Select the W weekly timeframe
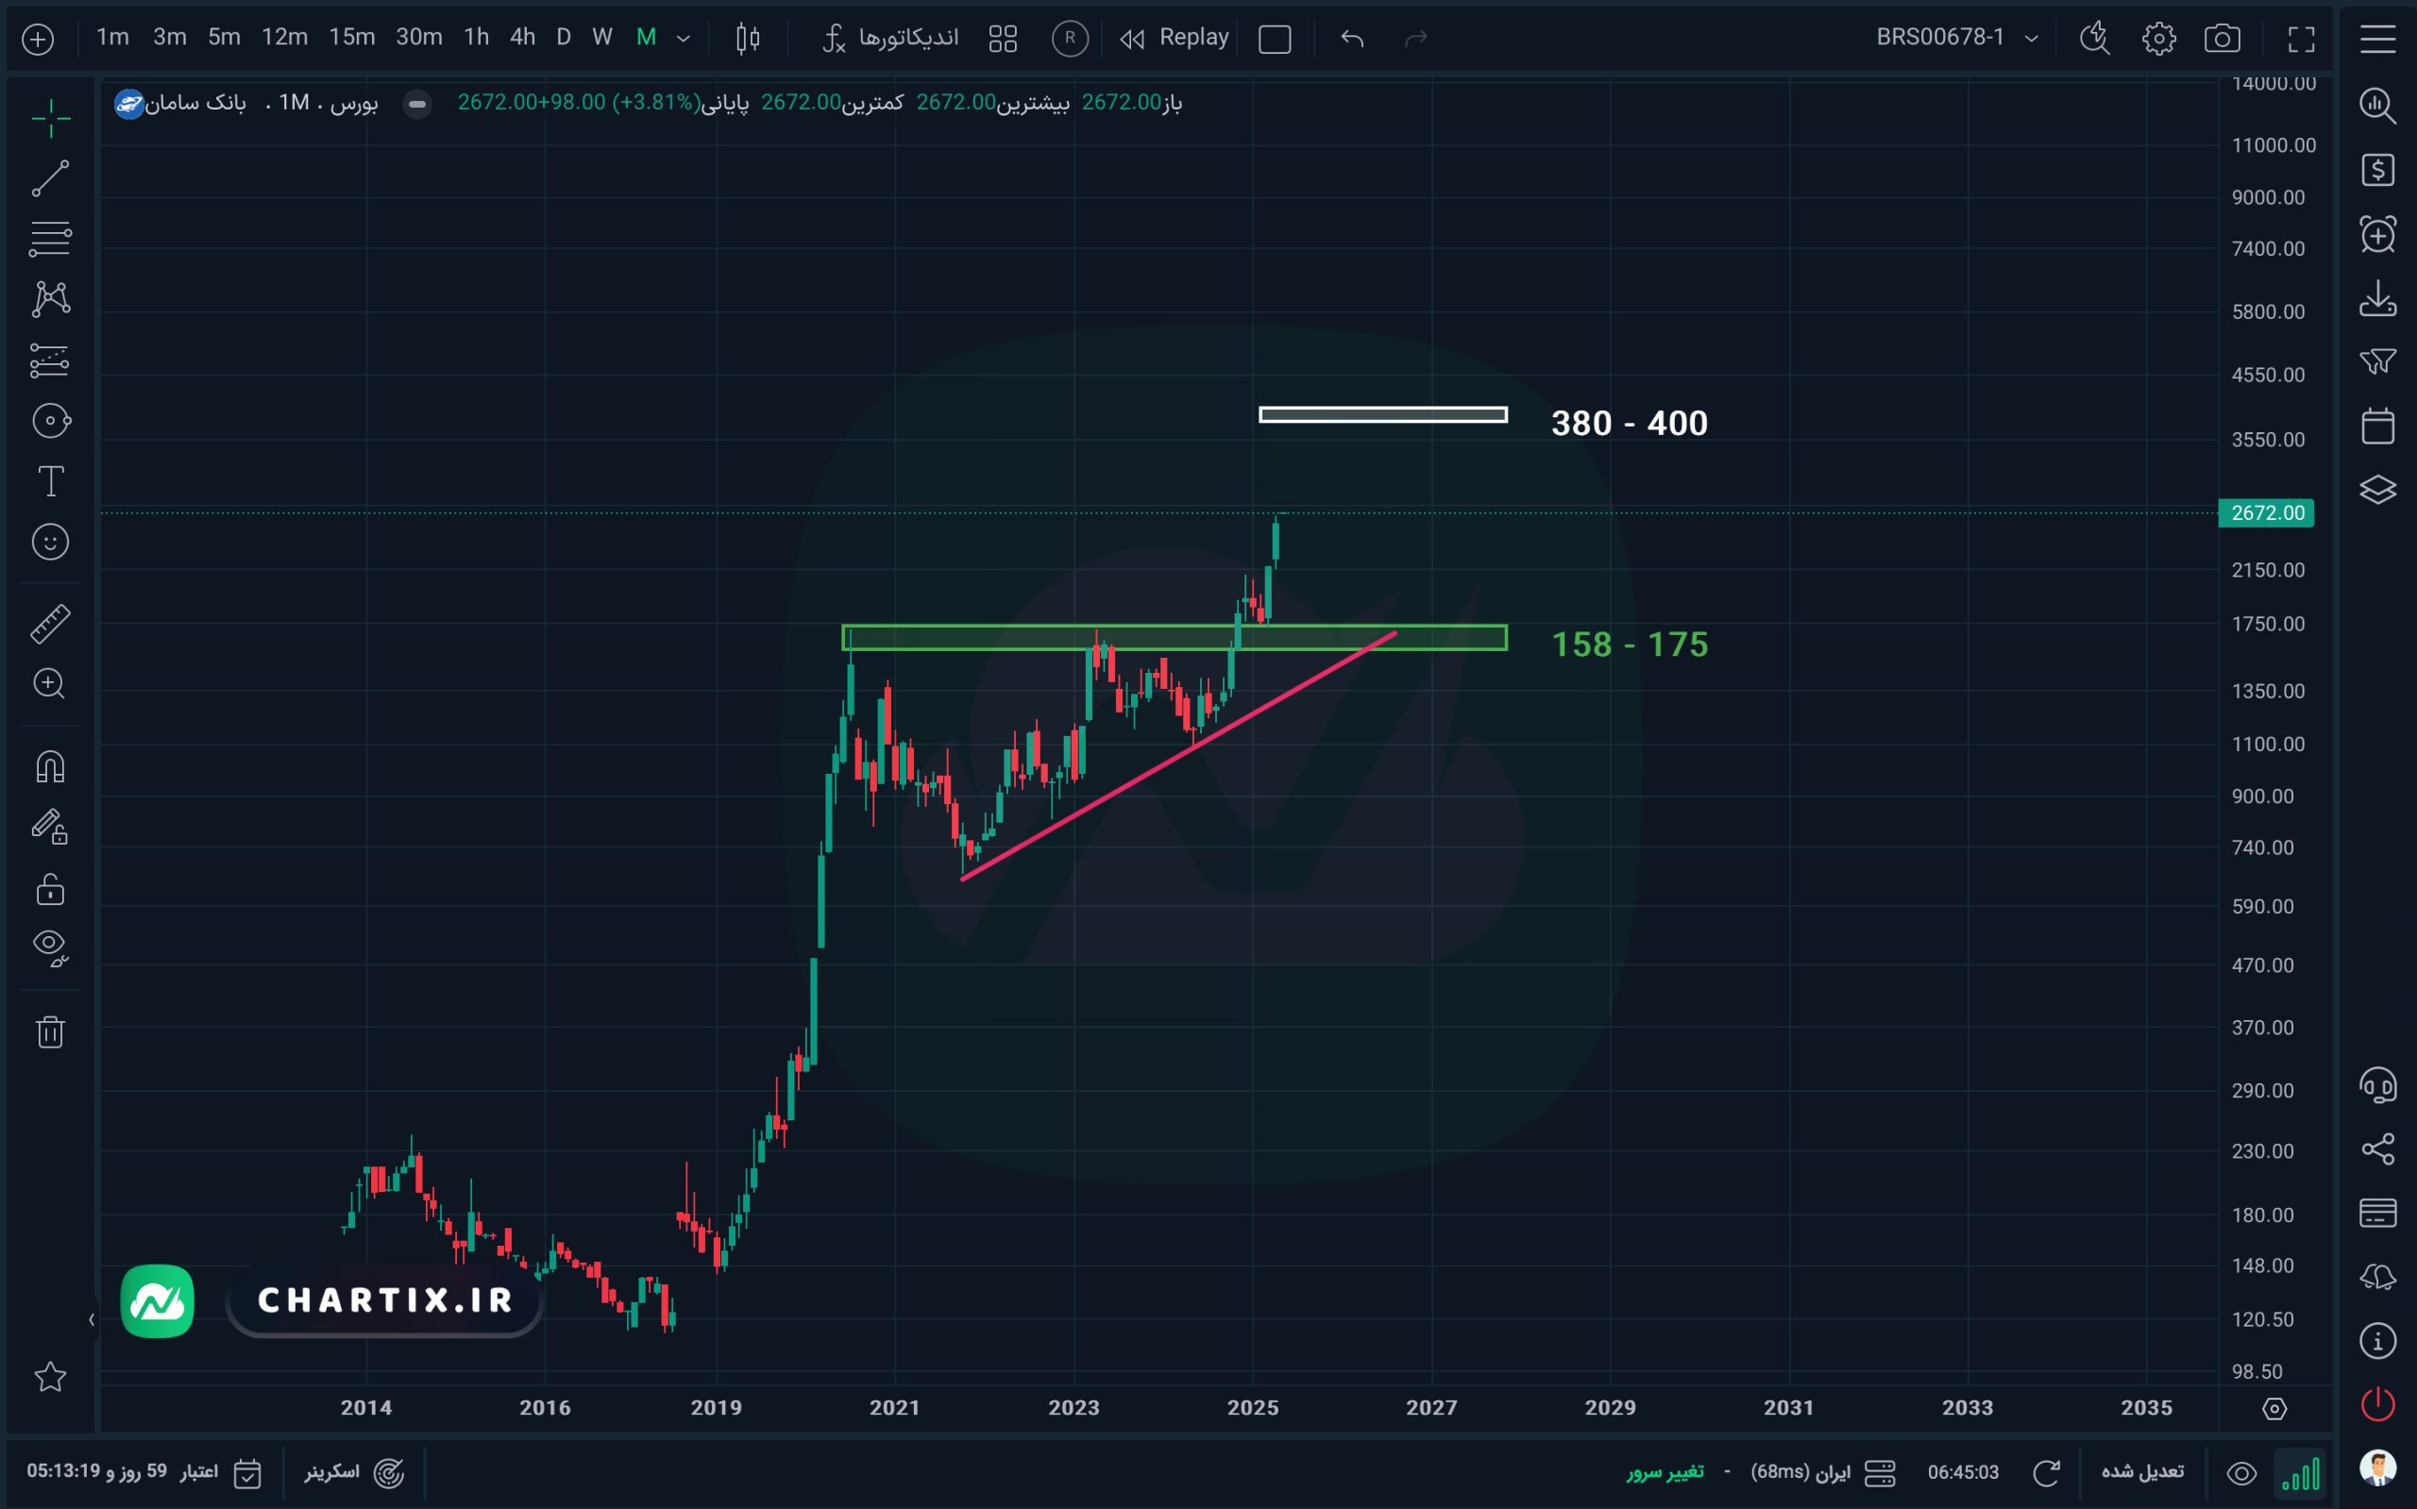2417x1509 pixels. click(601, 38)
